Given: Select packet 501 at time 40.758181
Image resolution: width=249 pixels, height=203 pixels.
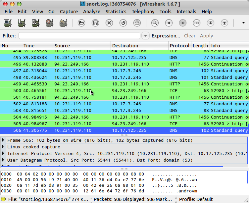Looking at the screenshot, I should pyautogui.click(x=124, y=97).
